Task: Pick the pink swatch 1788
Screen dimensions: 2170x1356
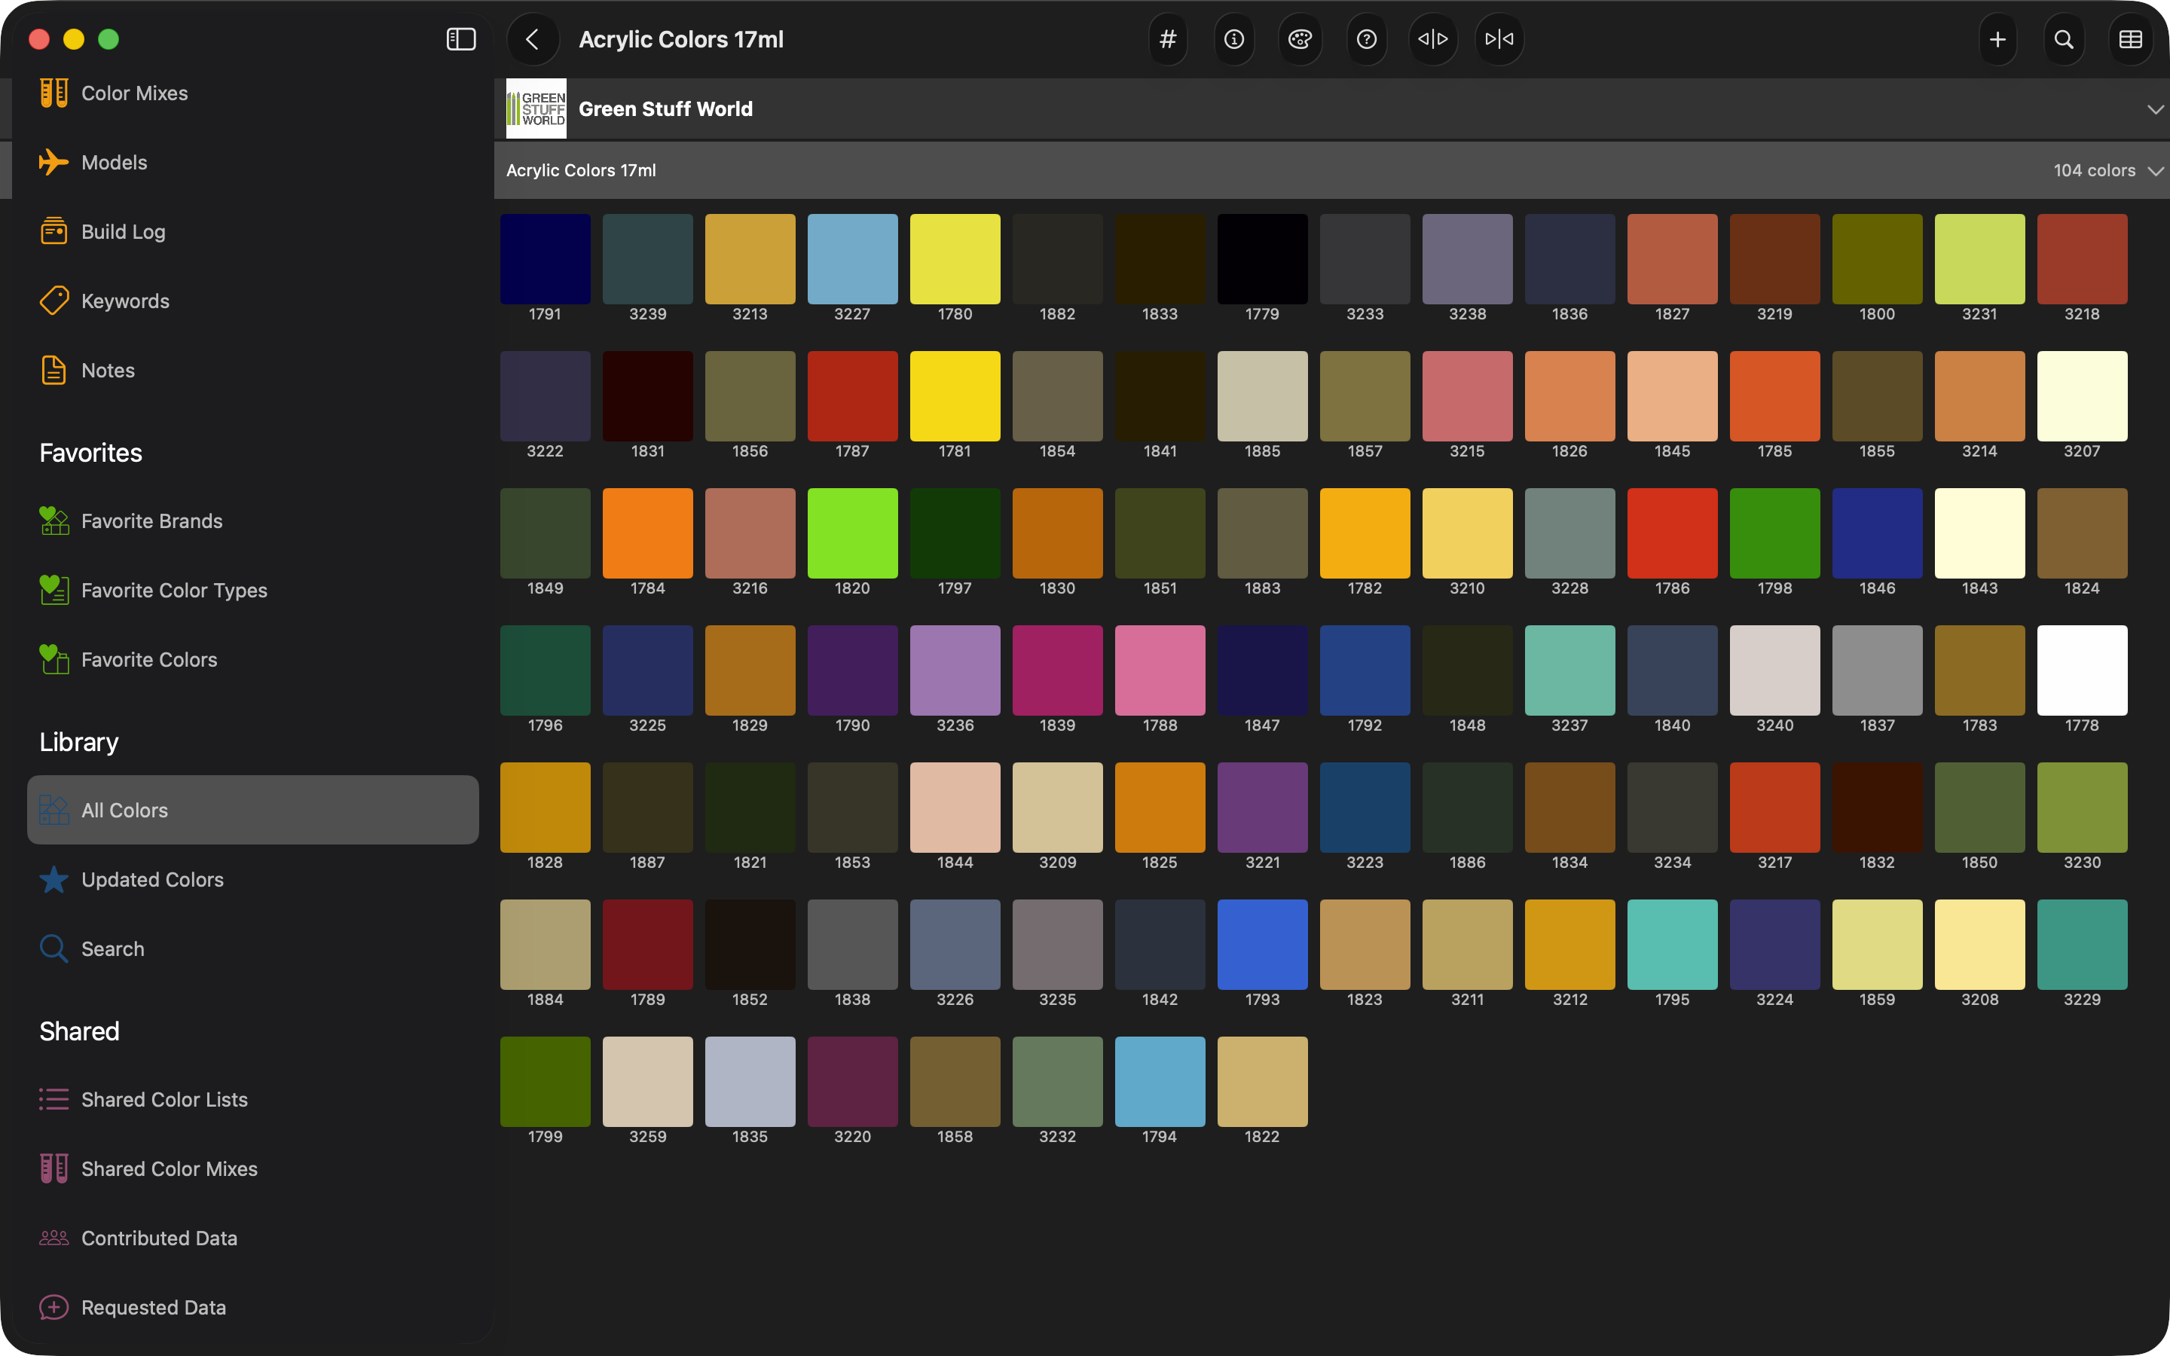Action: tap(1160, 670)
